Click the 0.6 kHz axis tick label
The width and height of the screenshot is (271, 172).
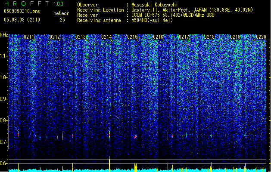(3, 163)
